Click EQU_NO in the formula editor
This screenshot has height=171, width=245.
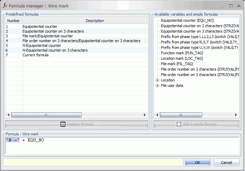[36, 140]
